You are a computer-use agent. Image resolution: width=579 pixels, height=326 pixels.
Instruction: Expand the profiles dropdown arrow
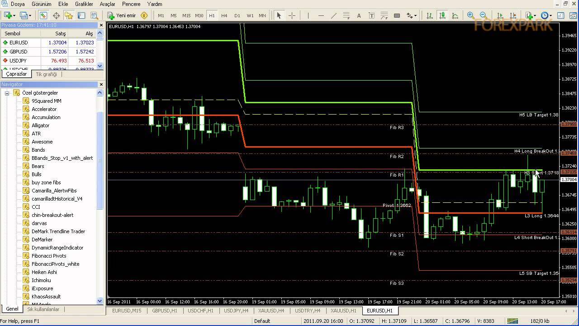point(30,15)
